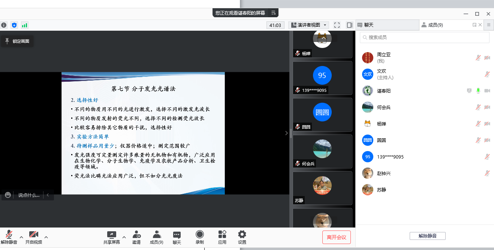Enter full screen mode icon
This screenshot has width=494, height=250.
coord(337,25)
